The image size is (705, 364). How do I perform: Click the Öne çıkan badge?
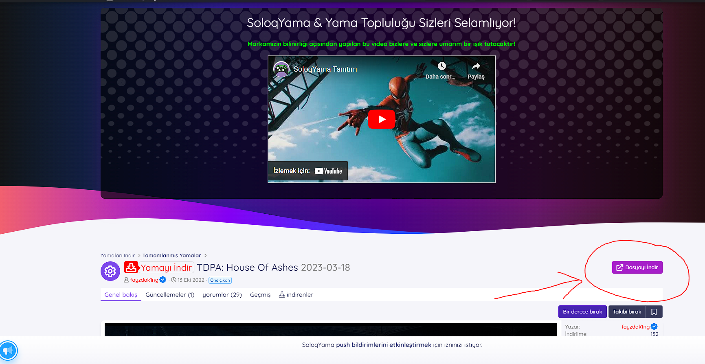click(x=220, y=280)
